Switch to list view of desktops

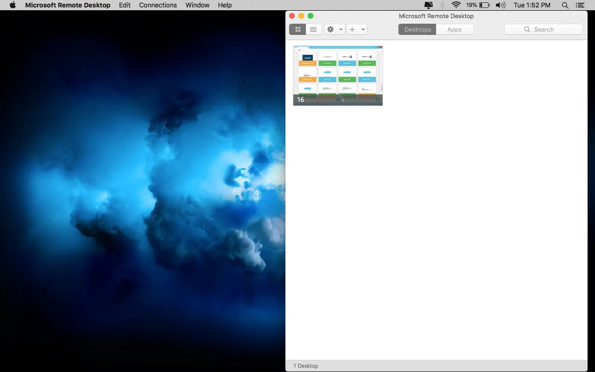[x=313, y=29]
